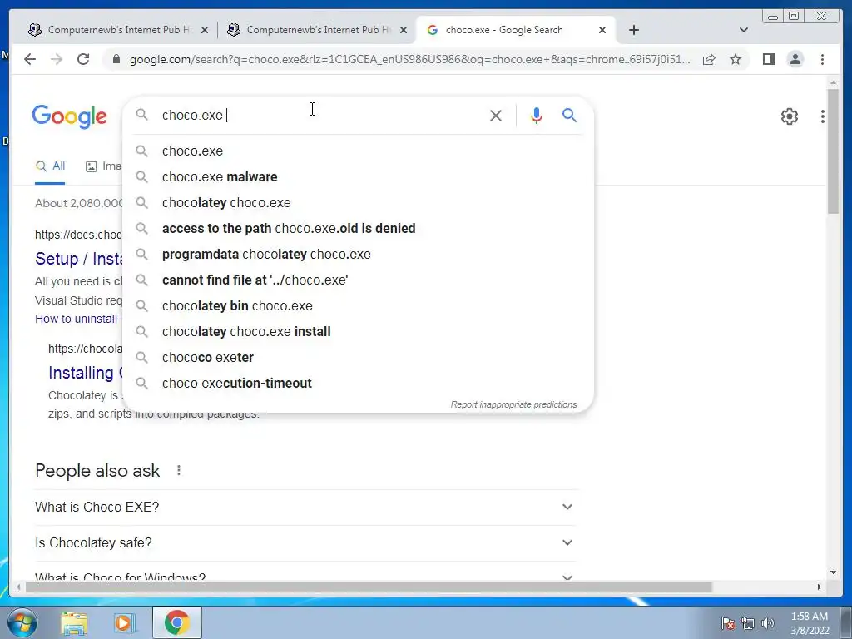The width and height of the screenshot is (852, 639).
Task: Launch Windows Media Player from taskbar
Action: 125,622
